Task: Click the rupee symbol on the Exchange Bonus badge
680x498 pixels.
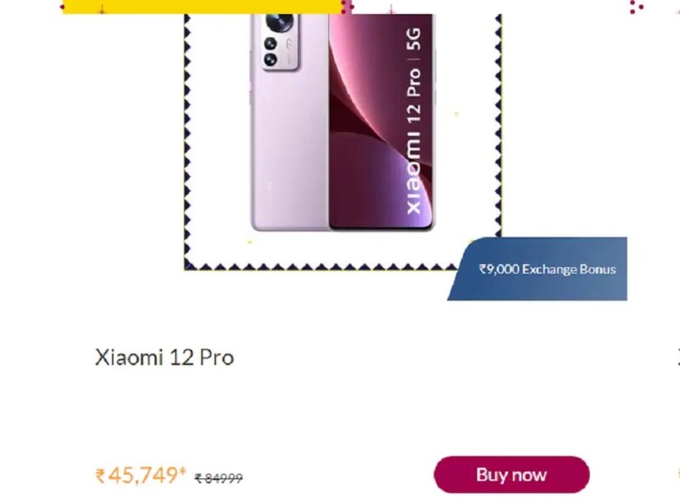Action: point(482,270)
